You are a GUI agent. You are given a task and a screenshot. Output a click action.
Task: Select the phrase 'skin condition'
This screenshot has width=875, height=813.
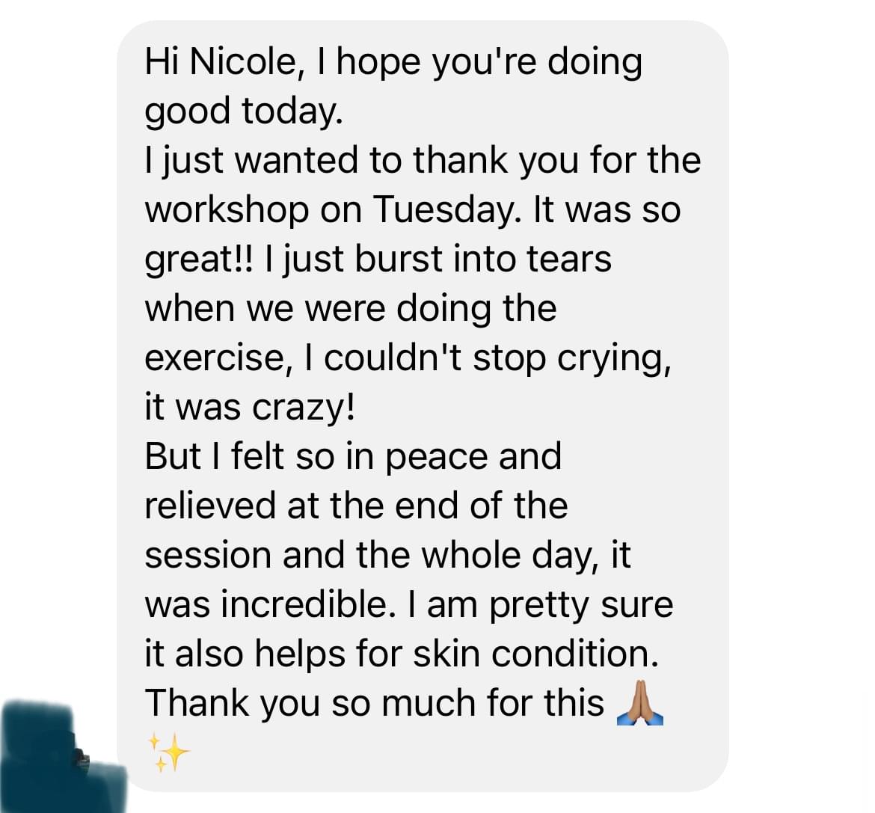(x=536, y=654)
